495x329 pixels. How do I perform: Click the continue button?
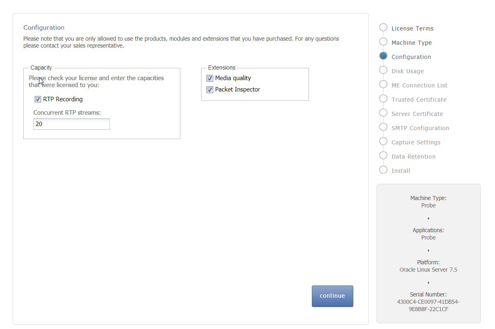[333, 296]
